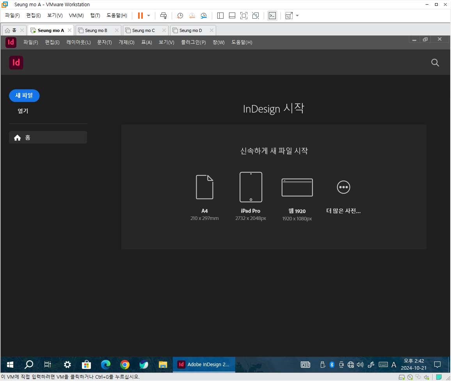
Task: Open InDesign 레이아웃(L) menu
Action: 78,42
